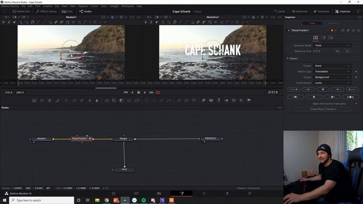This screenshot has width=363, height=204.
Task: Open the Motion Type dropdown set to Translation
Action: 332,71
